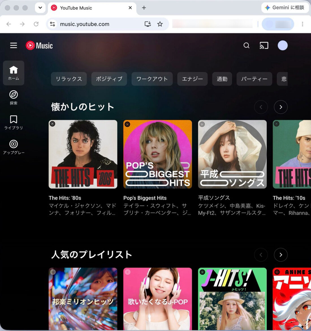Open 邦楽ミリオンヒッツ playlist cover
Image resolution: width=311 pixels, height=331 pixels.
(x=83, y=299)
